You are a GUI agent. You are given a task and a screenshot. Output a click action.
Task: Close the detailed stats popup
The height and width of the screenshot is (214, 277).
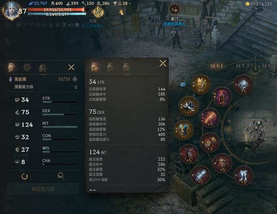tap(163, 63)
